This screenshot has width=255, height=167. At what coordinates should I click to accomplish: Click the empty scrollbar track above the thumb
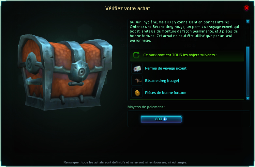pos(248,35)
